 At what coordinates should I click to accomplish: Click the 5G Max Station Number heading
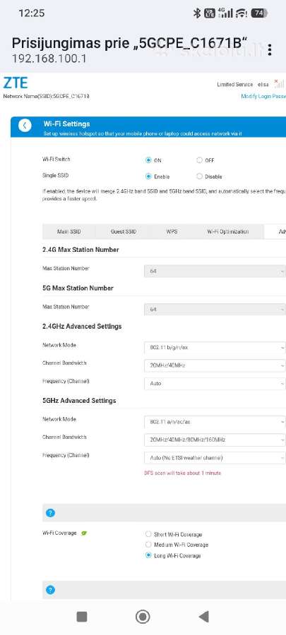tap(78, 288)
